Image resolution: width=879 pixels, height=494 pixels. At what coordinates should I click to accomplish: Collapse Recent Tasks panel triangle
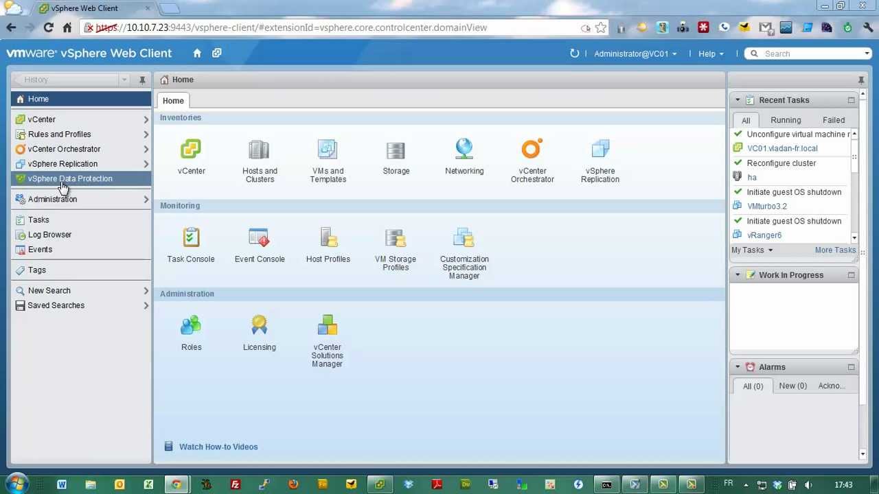point(738,100)
